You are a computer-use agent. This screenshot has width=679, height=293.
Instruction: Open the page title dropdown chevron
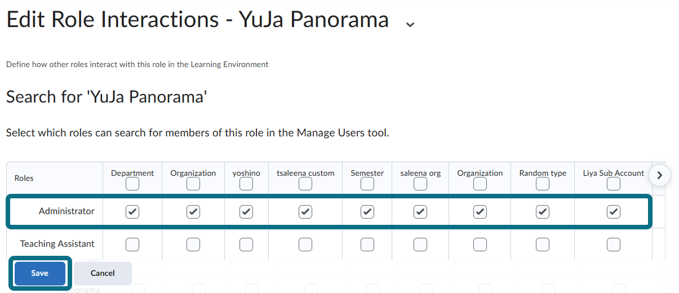[410, 24]
